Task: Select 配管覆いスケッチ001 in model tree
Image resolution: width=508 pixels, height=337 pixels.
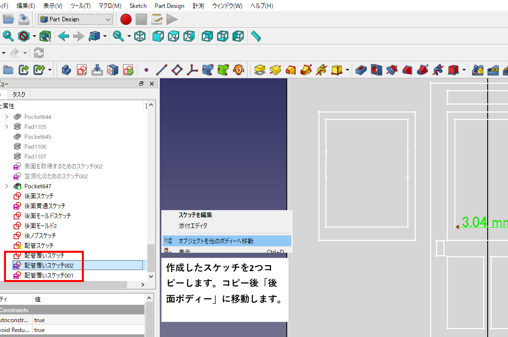Action: [x=49, y=276]
